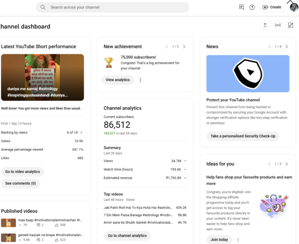Image resolution: width=299 pixels, height=244 pixels.
Task: Click Take a personalised Security Check-Up
Action: (243, 136)
